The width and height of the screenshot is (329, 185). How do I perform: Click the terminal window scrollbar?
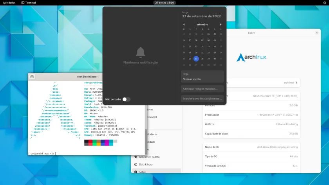point(146,142)
